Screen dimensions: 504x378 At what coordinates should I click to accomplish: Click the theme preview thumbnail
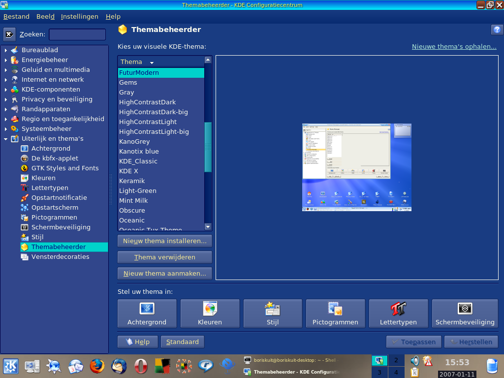click(x=357, y=167)
